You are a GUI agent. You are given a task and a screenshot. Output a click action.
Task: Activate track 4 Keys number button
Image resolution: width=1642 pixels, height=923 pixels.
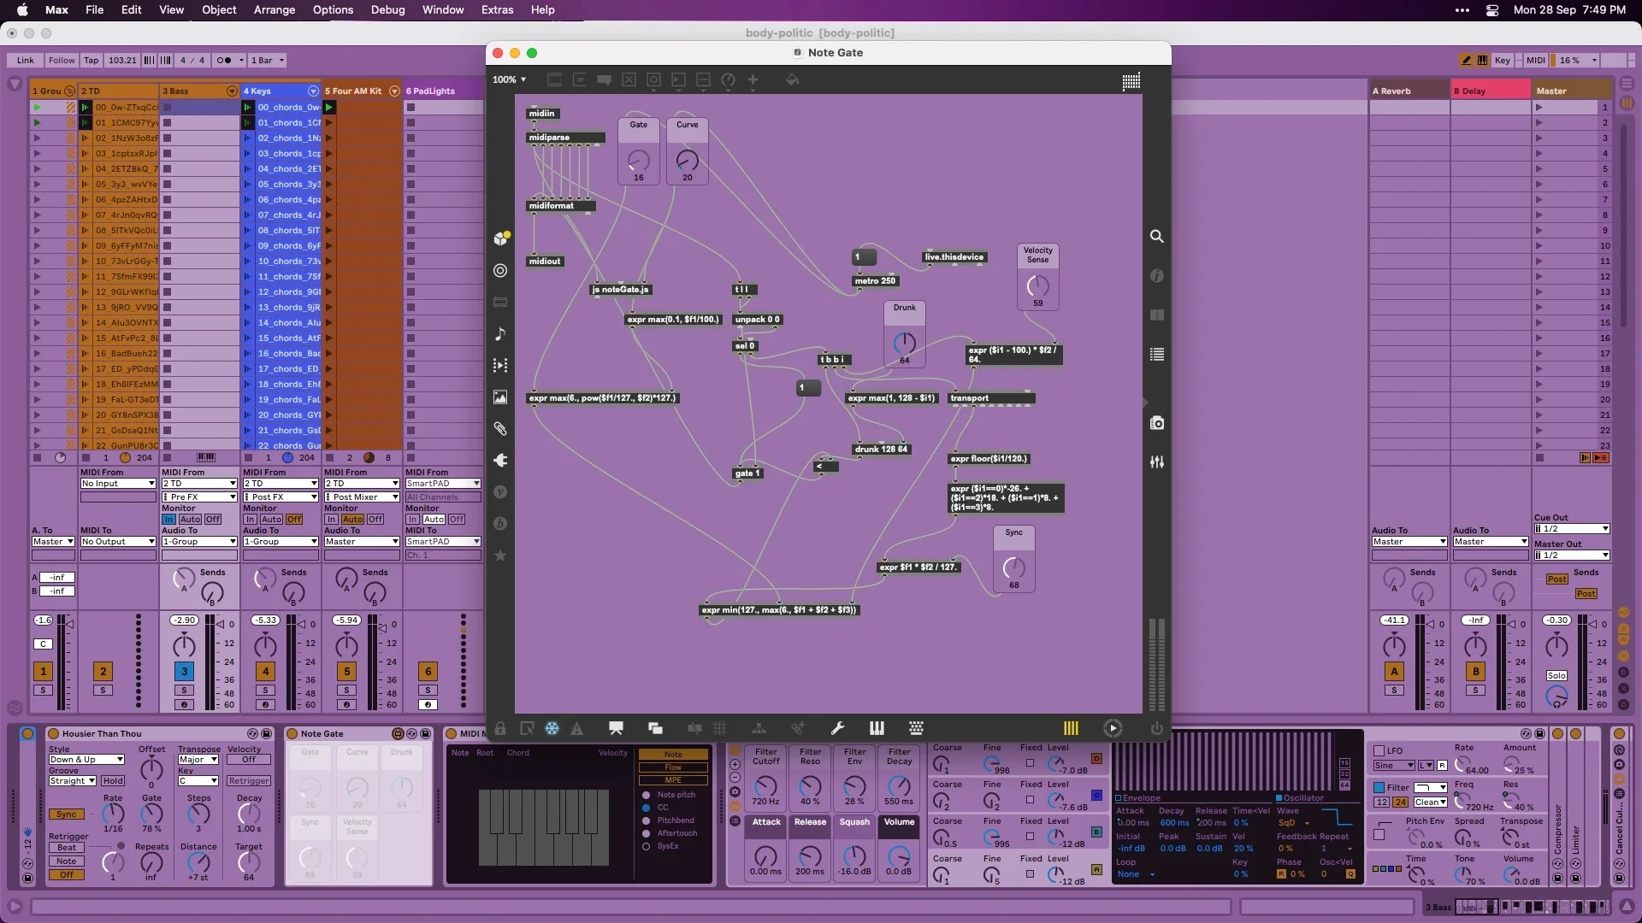265,671
